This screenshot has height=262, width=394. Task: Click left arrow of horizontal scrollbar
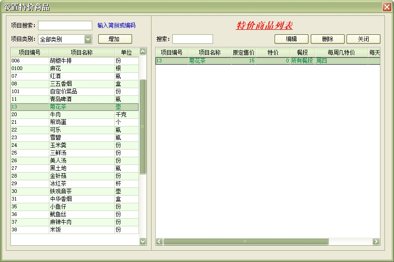(x=159, y=242)
